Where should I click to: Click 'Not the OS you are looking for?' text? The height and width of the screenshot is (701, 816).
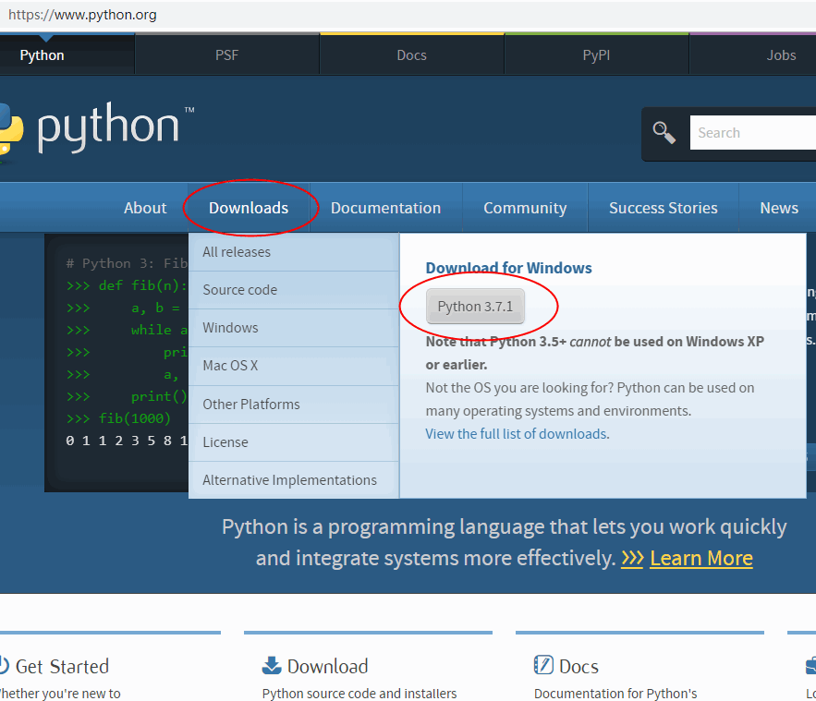click(x=519, y=388)
